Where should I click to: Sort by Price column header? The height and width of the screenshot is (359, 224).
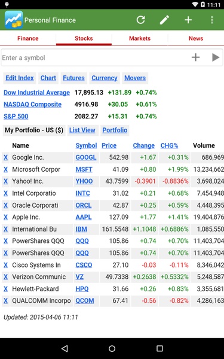[x=109, y=145]
